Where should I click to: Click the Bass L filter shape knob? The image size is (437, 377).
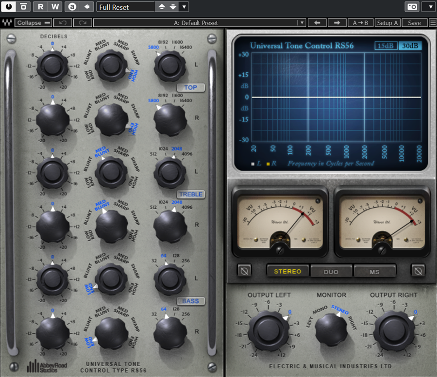click(x=111, y=279)
